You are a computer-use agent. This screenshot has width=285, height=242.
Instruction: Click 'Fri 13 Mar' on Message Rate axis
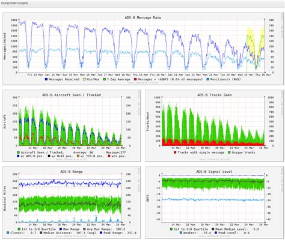pos(35,74)
